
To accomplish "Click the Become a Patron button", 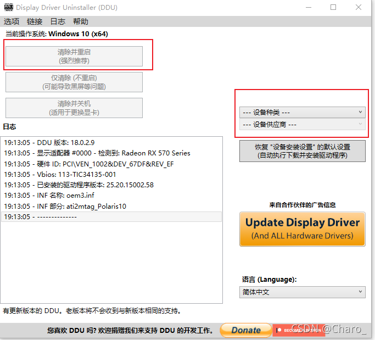I will tap(299, 331).
